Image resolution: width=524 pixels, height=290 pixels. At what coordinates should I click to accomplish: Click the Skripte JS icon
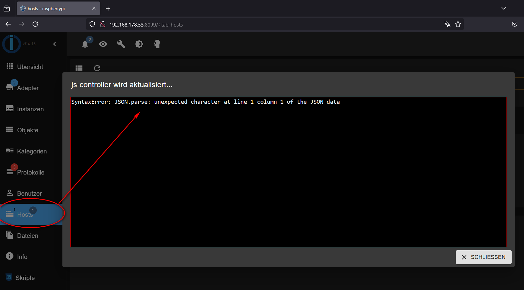tap(9, 277)
